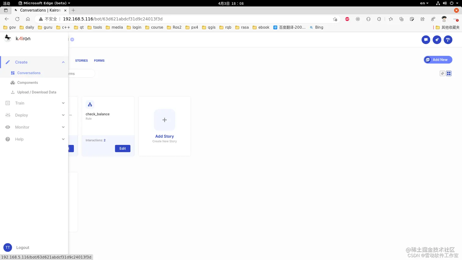Screen dimensions: 462x260
Task: Switch to grid view layout icon
Action: 449,73
